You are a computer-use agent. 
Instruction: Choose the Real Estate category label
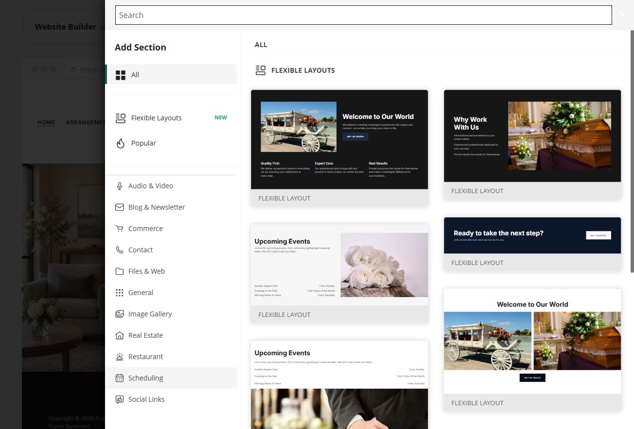(145, 335)
